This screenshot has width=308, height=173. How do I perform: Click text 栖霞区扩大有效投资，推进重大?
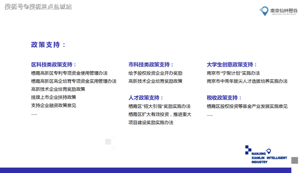click(x=160, y=114)
